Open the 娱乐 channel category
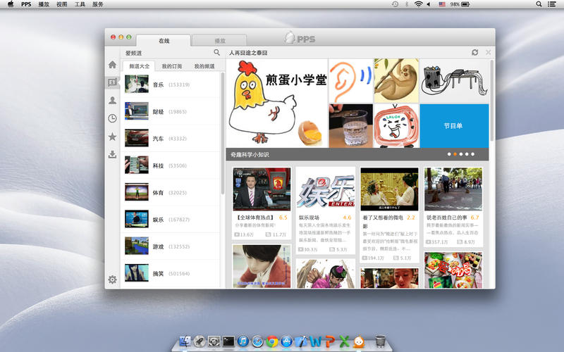This screenshot has height=352, width=564. 171,219
